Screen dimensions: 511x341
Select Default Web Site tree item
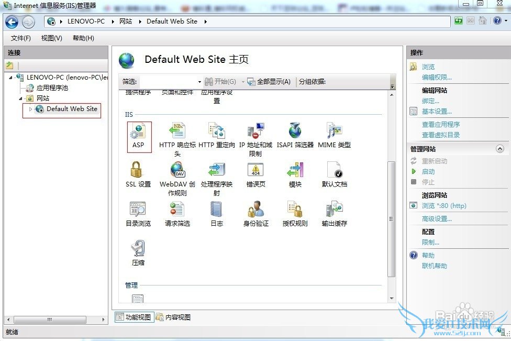(x=72, y=109)
